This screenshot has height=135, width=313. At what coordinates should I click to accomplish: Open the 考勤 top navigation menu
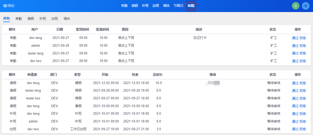tap(124, 6)
